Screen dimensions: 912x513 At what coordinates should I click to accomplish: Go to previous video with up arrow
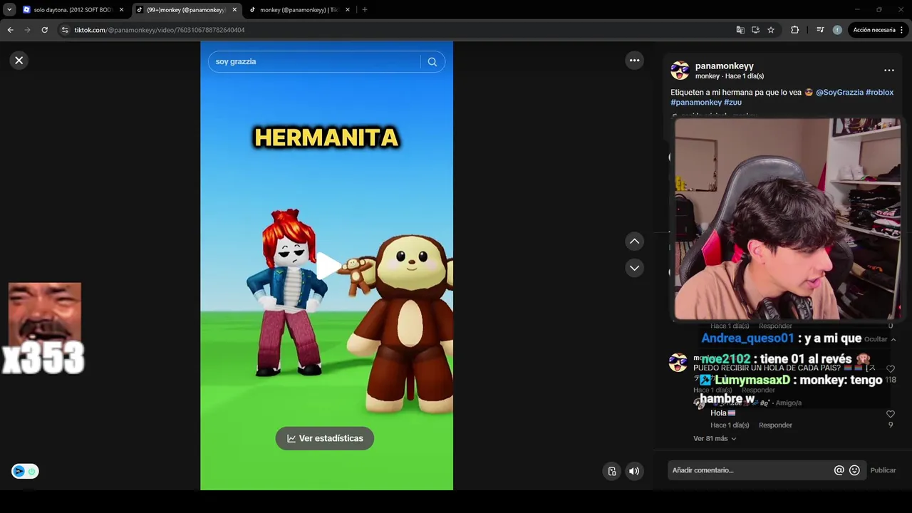point(634,242)
